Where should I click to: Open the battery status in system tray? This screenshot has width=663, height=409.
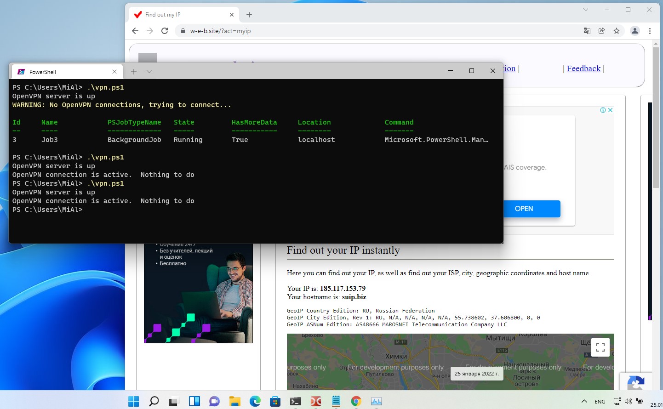(640, 401)
